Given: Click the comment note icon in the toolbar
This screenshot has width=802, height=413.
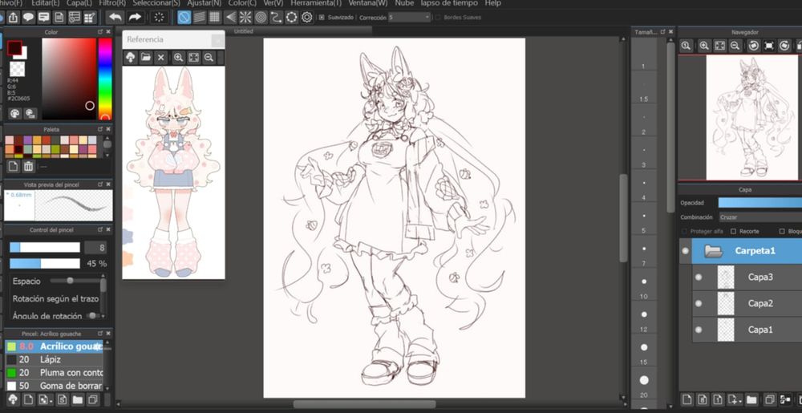Looking at the screenshot, I should click(x=43, y=18).
